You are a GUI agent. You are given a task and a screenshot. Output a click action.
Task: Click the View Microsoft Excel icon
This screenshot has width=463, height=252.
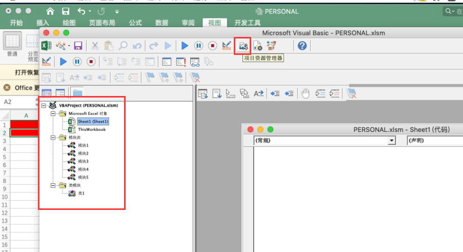tap(46, 46)
